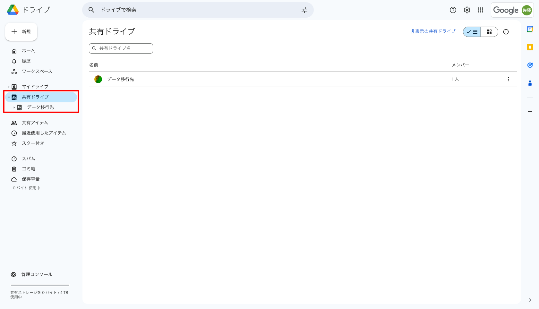Open advanced search filter options icon
Image resolution: width=539 pixels, height=309 pixels.
point(304,10)
